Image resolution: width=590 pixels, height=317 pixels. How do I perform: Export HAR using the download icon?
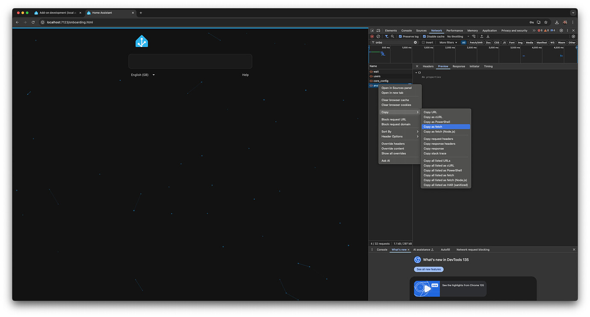488,36
